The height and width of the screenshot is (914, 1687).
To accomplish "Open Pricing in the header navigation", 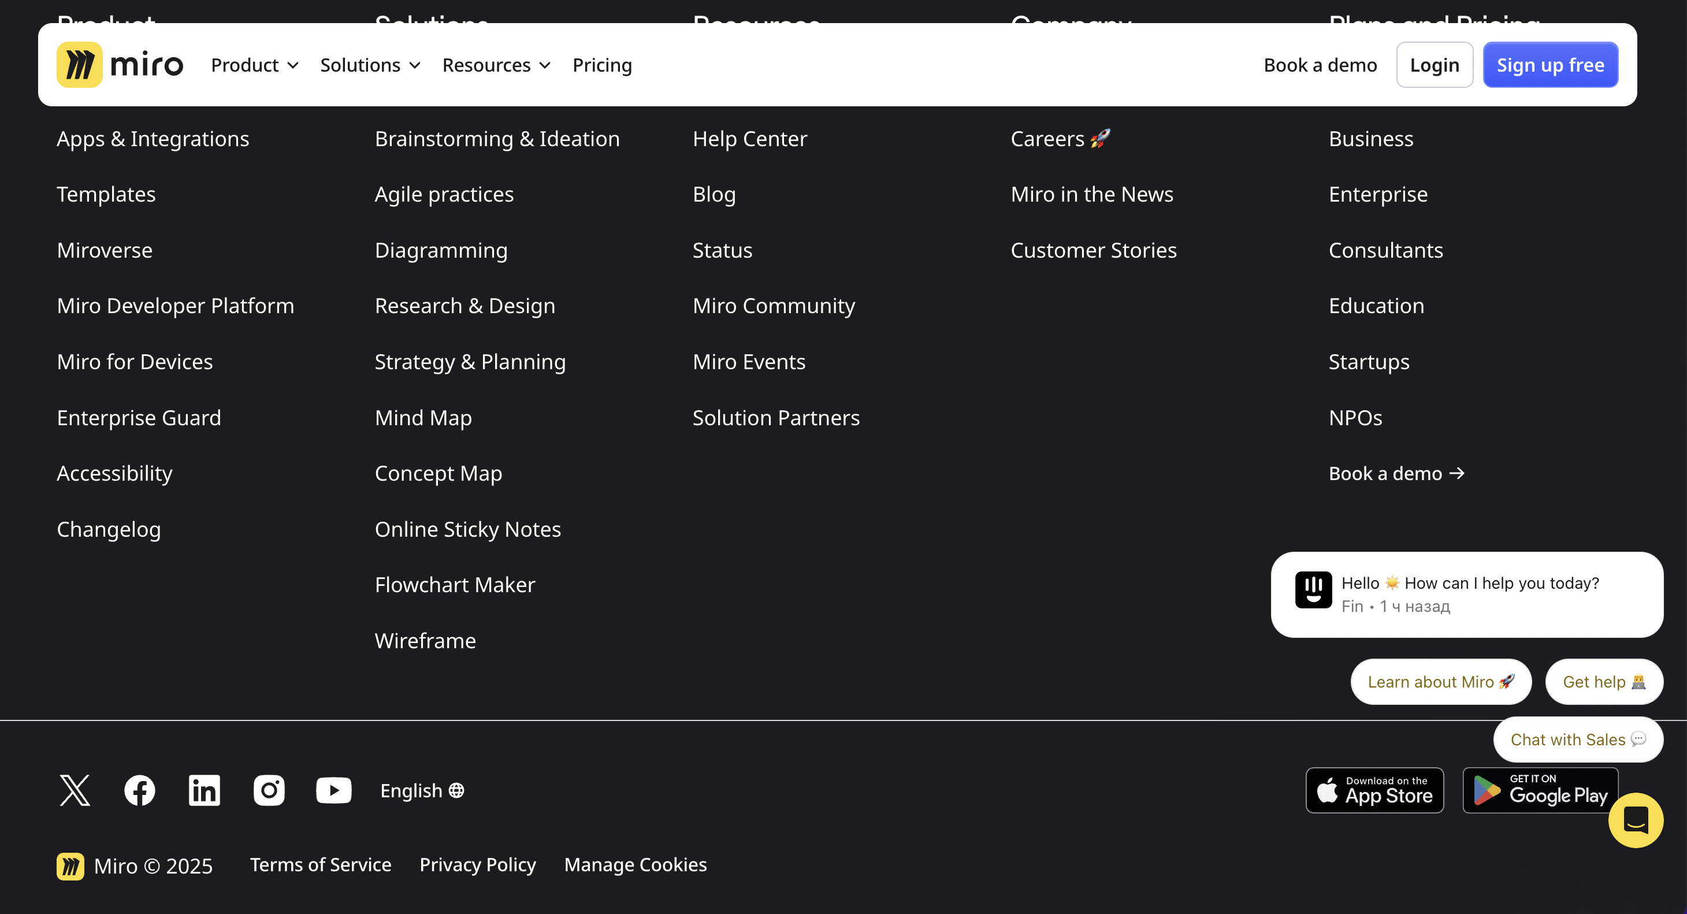I will pyautogui.click(x=602, y=65).
